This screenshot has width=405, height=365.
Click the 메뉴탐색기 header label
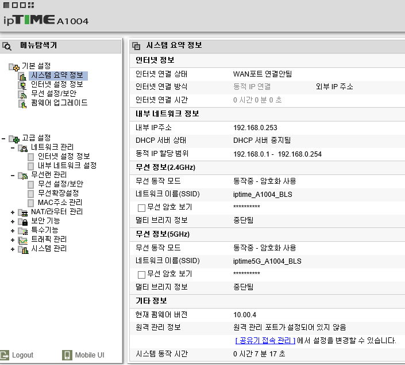pyautogui.click(x=38, y=45)
